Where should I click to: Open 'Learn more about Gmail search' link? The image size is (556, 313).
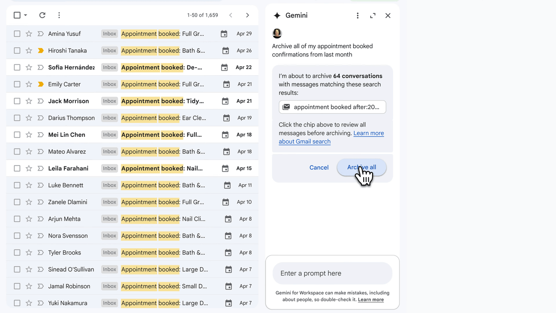coord(331,137)
